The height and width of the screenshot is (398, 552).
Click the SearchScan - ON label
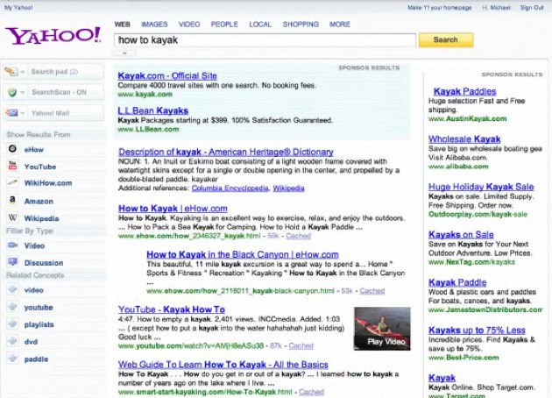tap(59, 92)
